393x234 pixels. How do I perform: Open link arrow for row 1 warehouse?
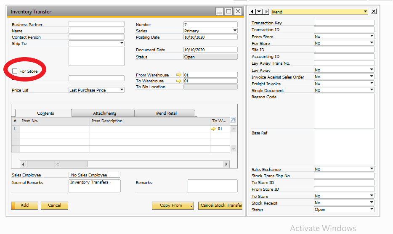213,129
